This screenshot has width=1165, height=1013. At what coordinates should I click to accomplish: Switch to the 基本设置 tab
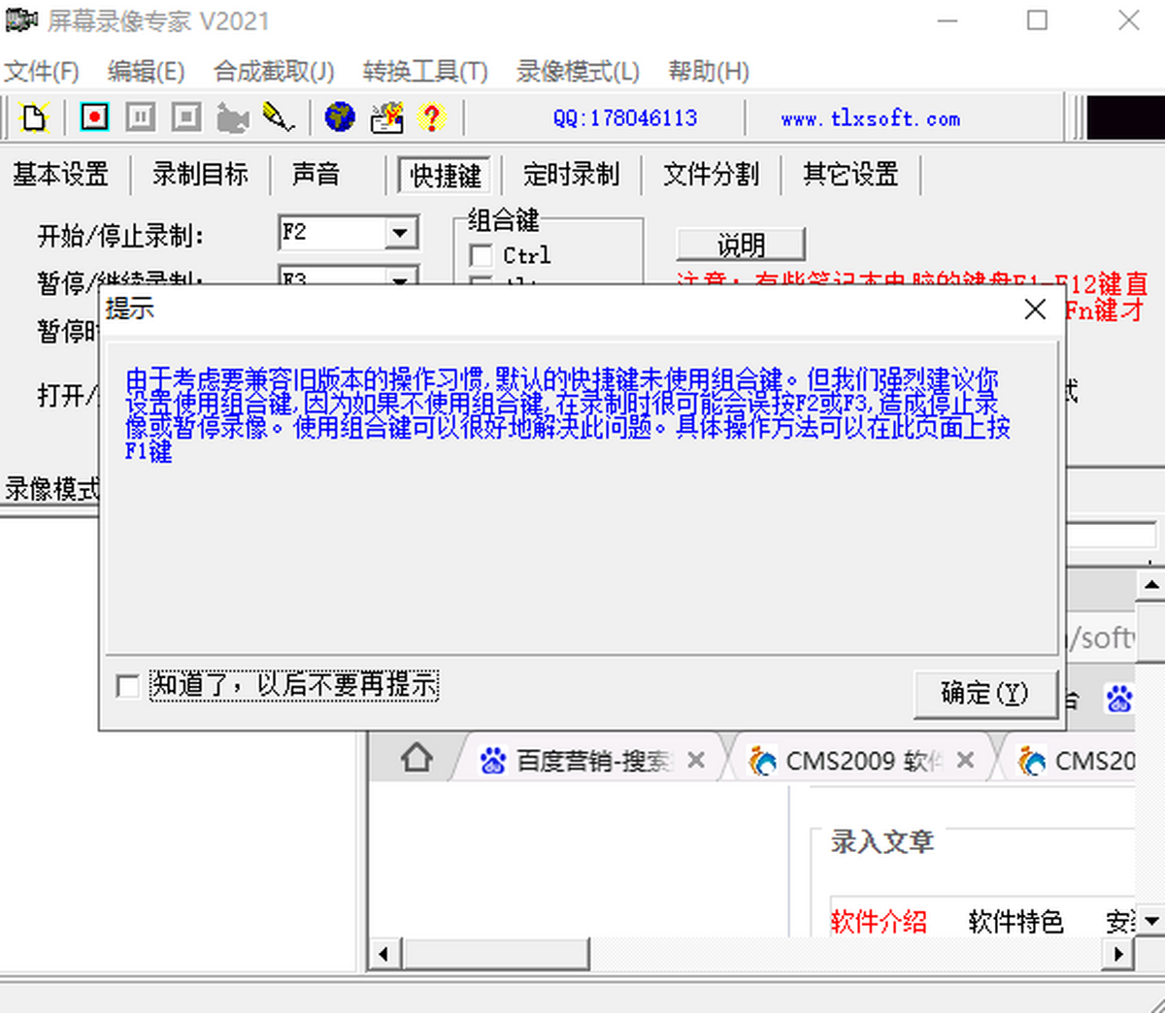click(60, 175)
